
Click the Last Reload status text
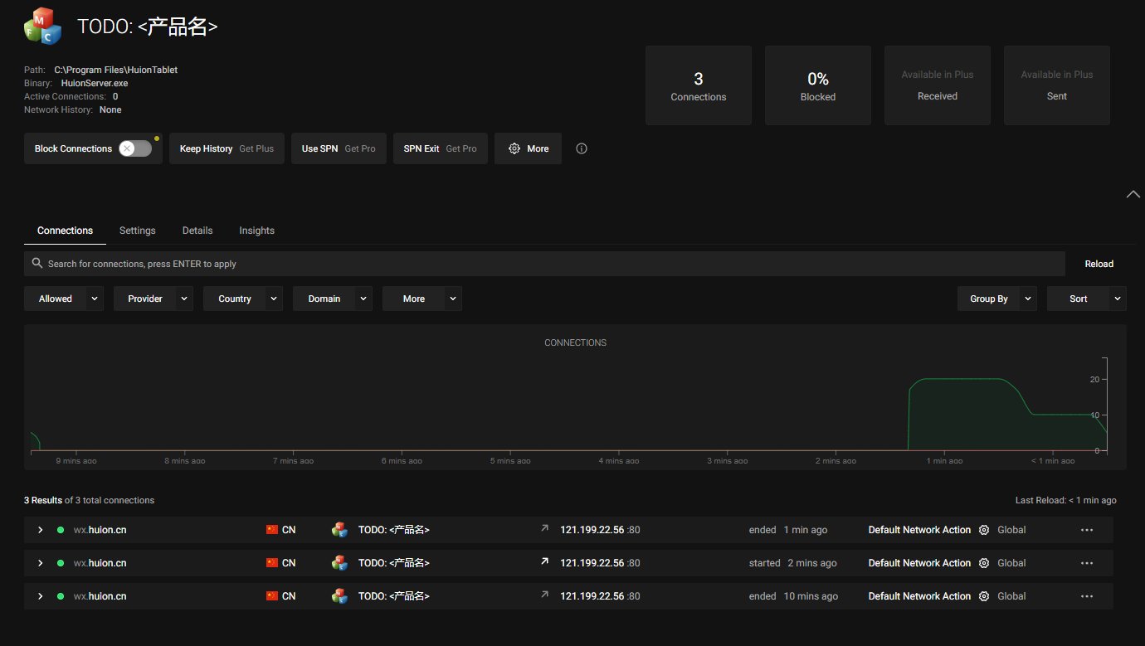1065,500
